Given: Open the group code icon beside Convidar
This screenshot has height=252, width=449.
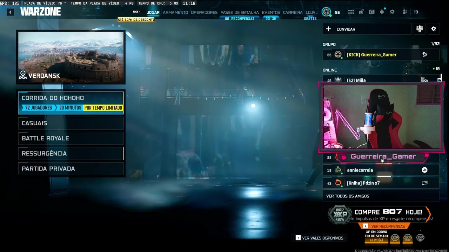Looking at the screenshot, I should coord(420,29).
